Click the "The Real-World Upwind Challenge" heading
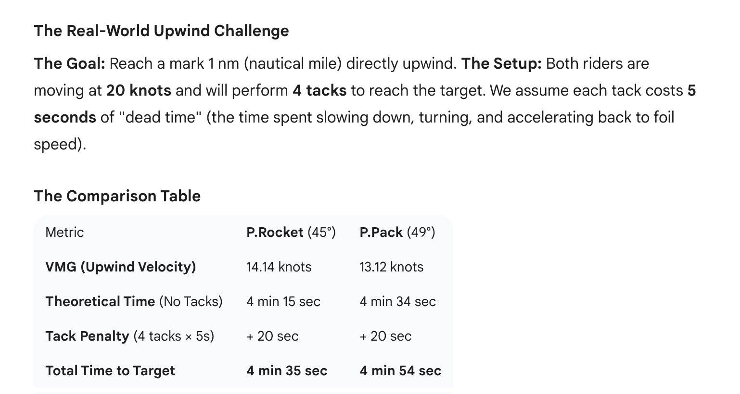 (161, 31)
